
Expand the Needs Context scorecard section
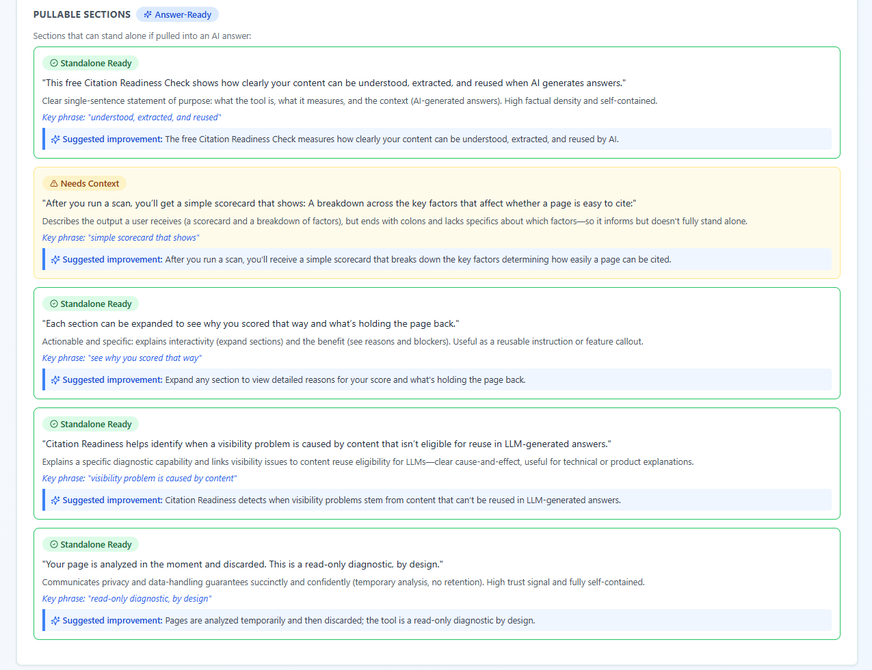(436, 222)
